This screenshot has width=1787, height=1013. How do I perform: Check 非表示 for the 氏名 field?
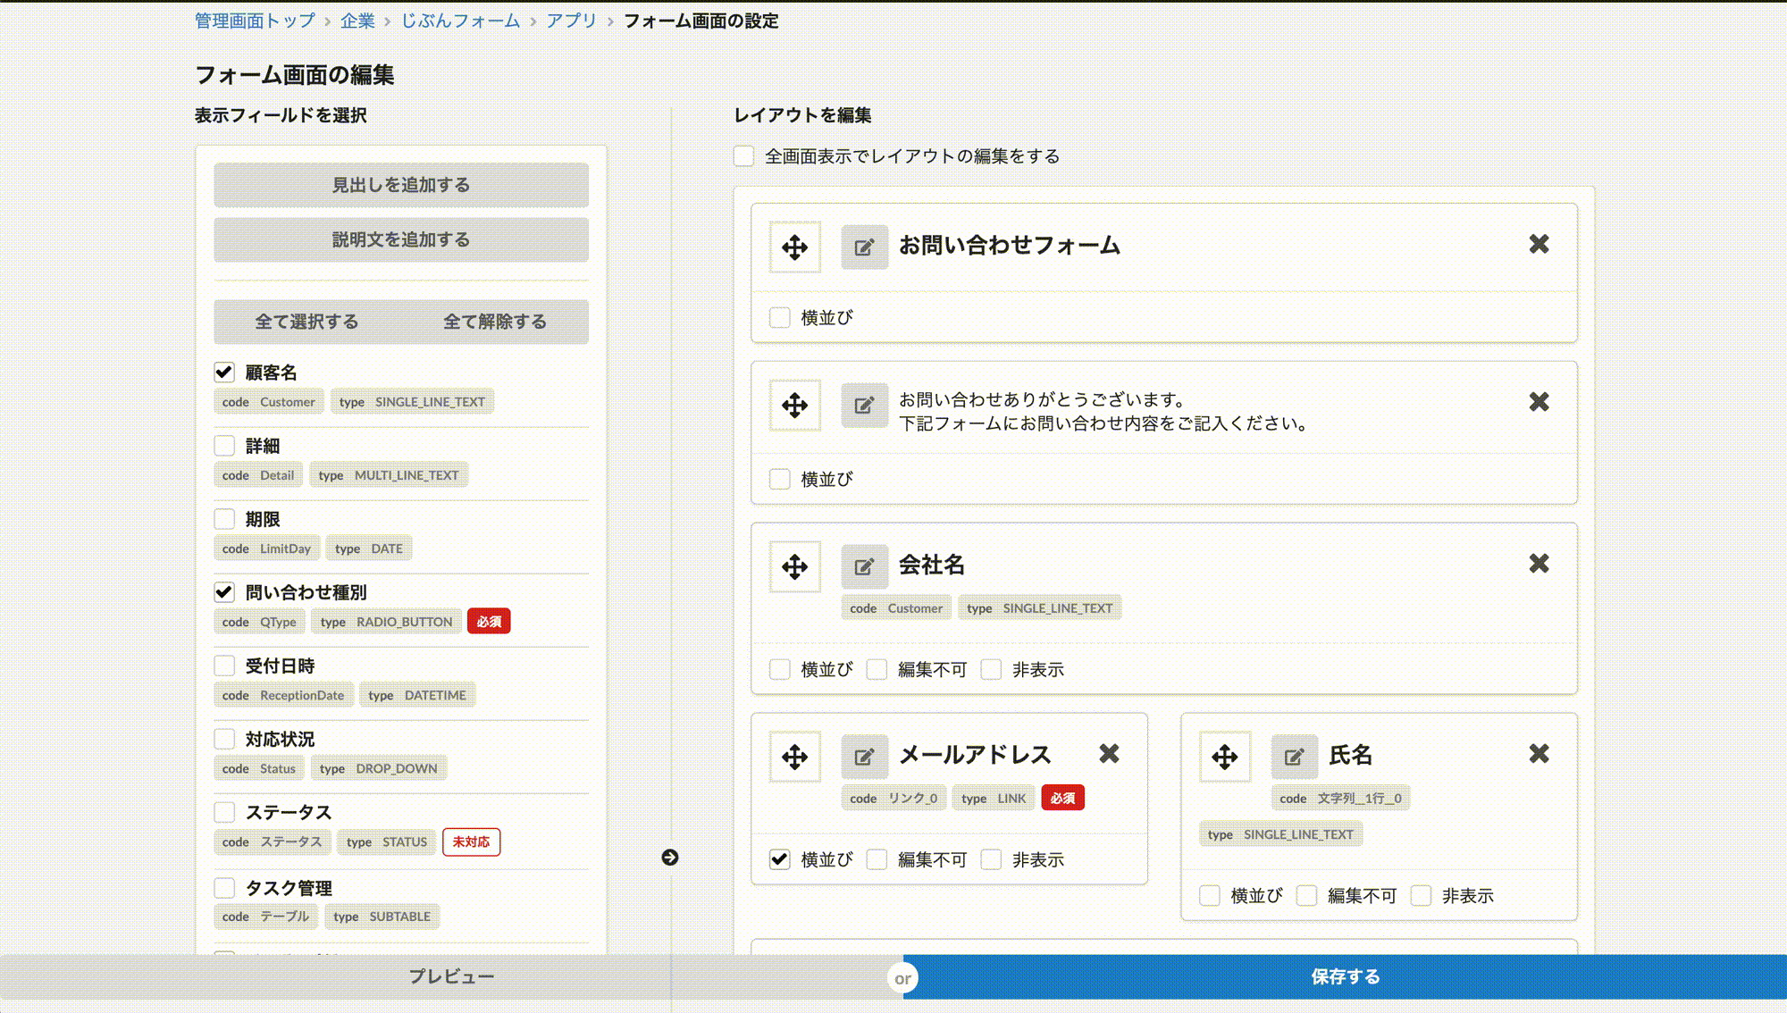[x=1422, y=895]
